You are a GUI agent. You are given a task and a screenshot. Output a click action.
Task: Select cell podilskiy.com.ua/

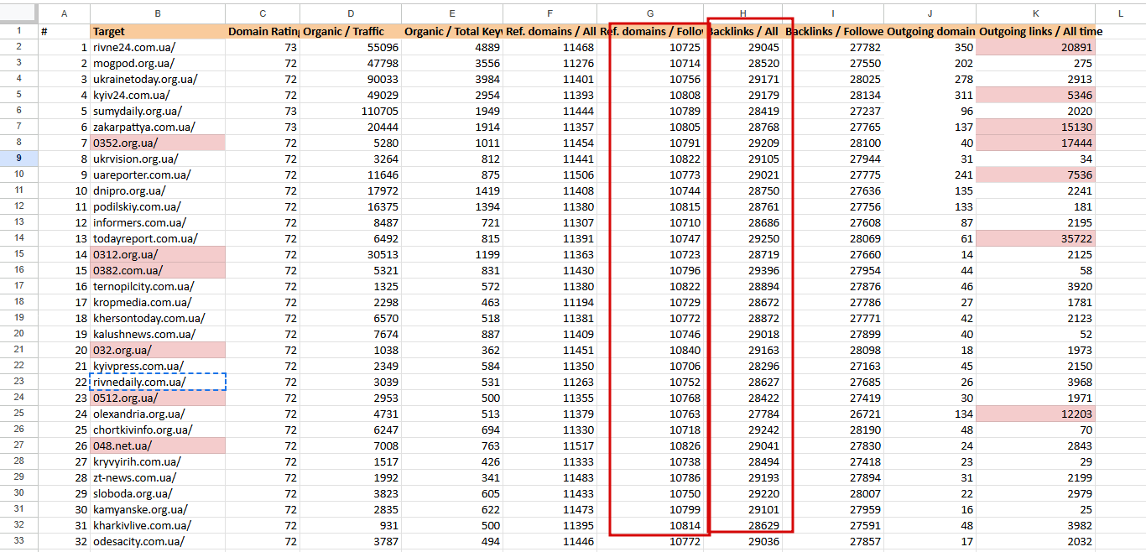[x=158, y=206]
